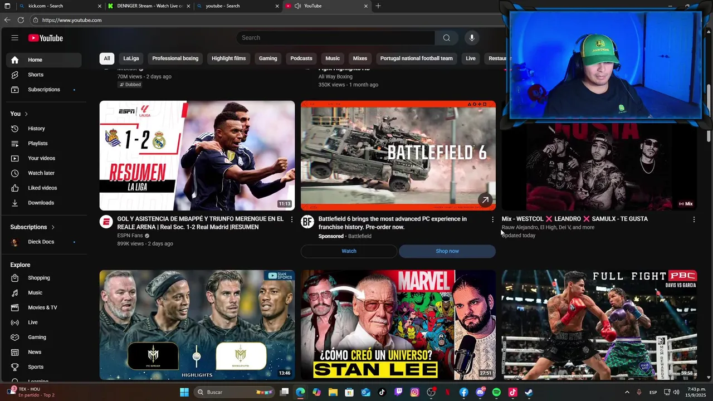Open options for the Real Madrid video

click(x=291, y=219)
